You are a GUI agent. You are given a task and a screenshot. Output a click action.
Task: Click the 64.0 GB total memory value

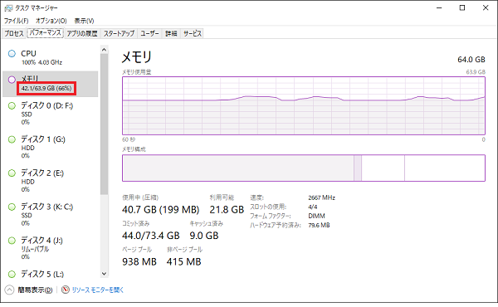471,60
